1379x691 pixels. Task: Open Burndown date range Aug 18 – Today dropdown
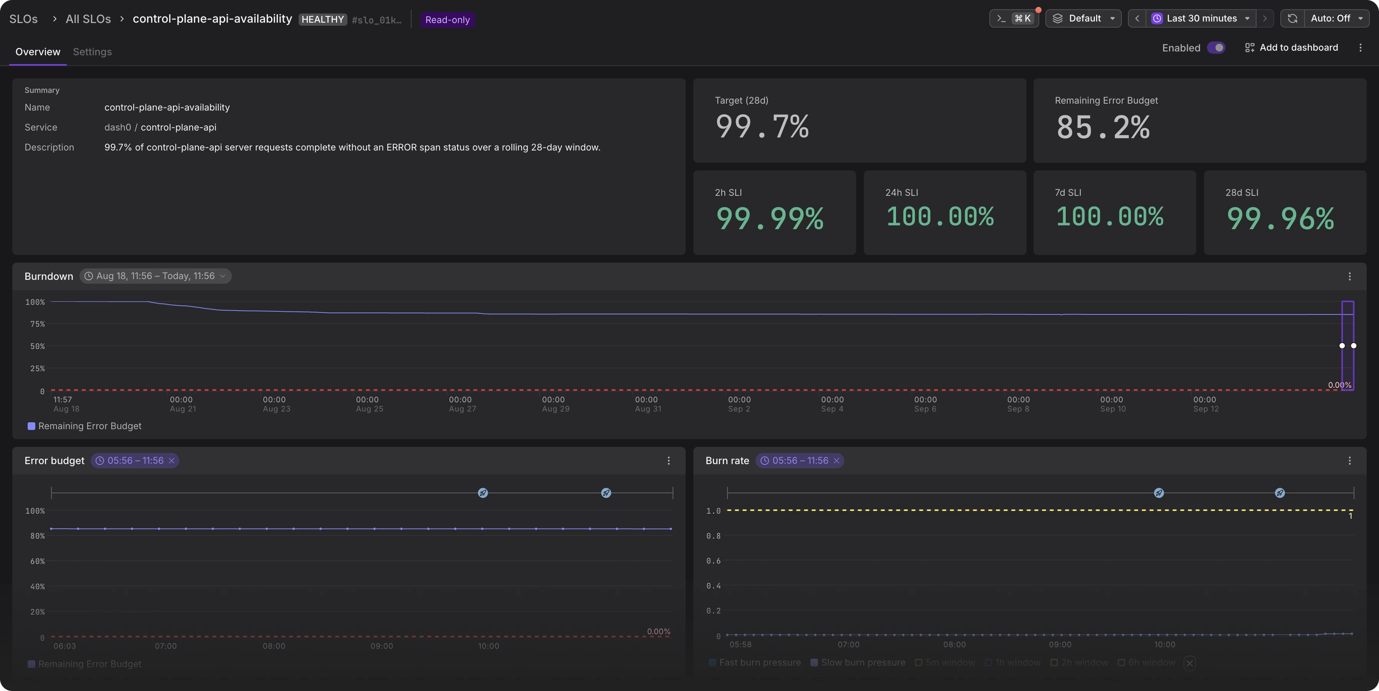(x=156, y=276)
